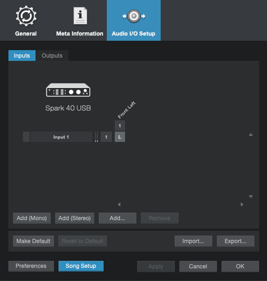Click the Make Default button
Viewport: 267px width, 281px height.
point(33,241)
